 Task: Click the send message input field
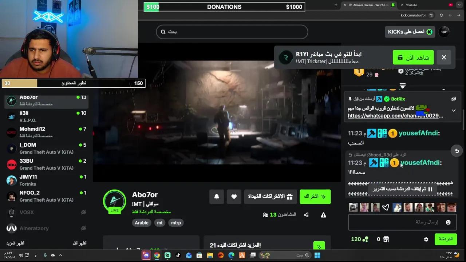(x=402, y=222)
